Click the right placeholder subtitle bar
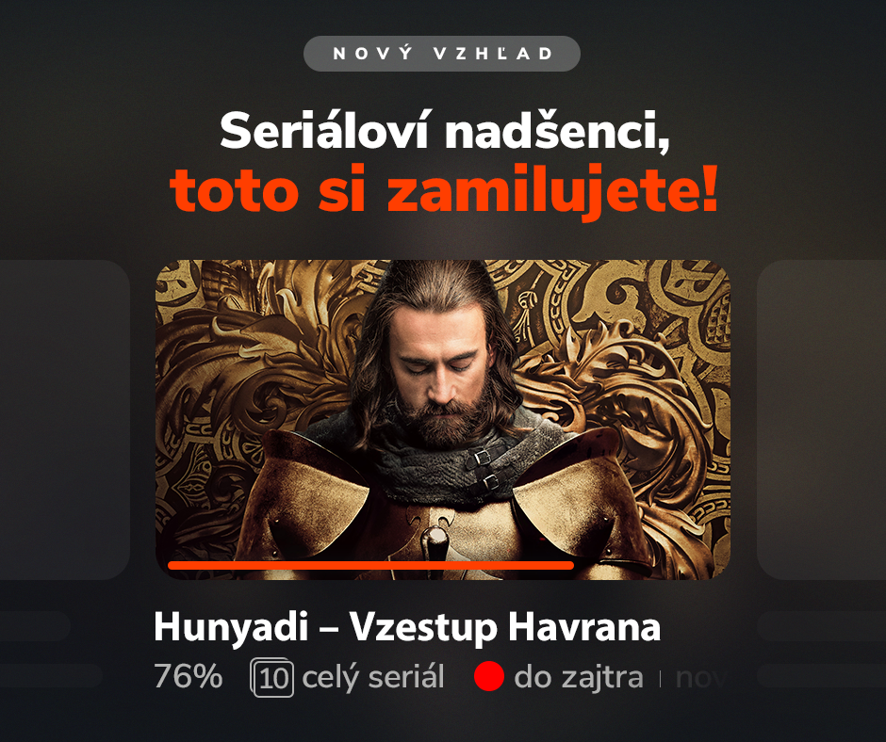Viewport: 886px width, 742px height. [x=821, y=676]
